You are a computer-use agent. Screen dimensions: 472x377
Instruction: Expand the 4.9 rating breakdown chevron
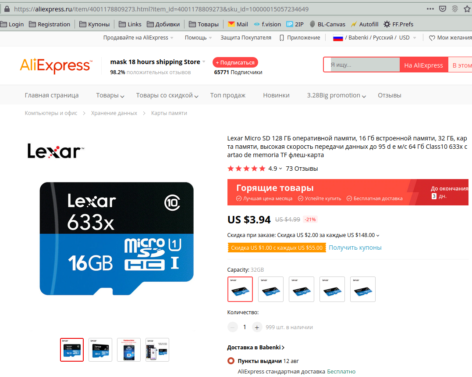click(280, 169)
